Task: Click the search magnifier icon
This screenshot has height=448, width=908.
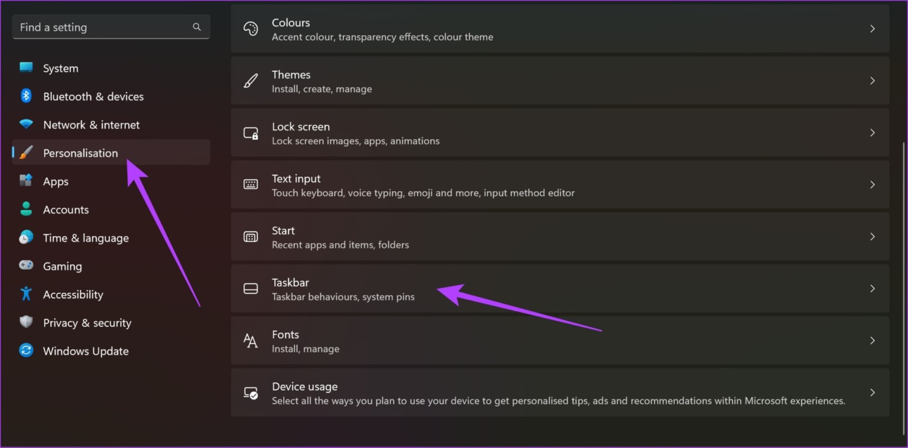Action: pyautogui.click(x=196, y=27)
